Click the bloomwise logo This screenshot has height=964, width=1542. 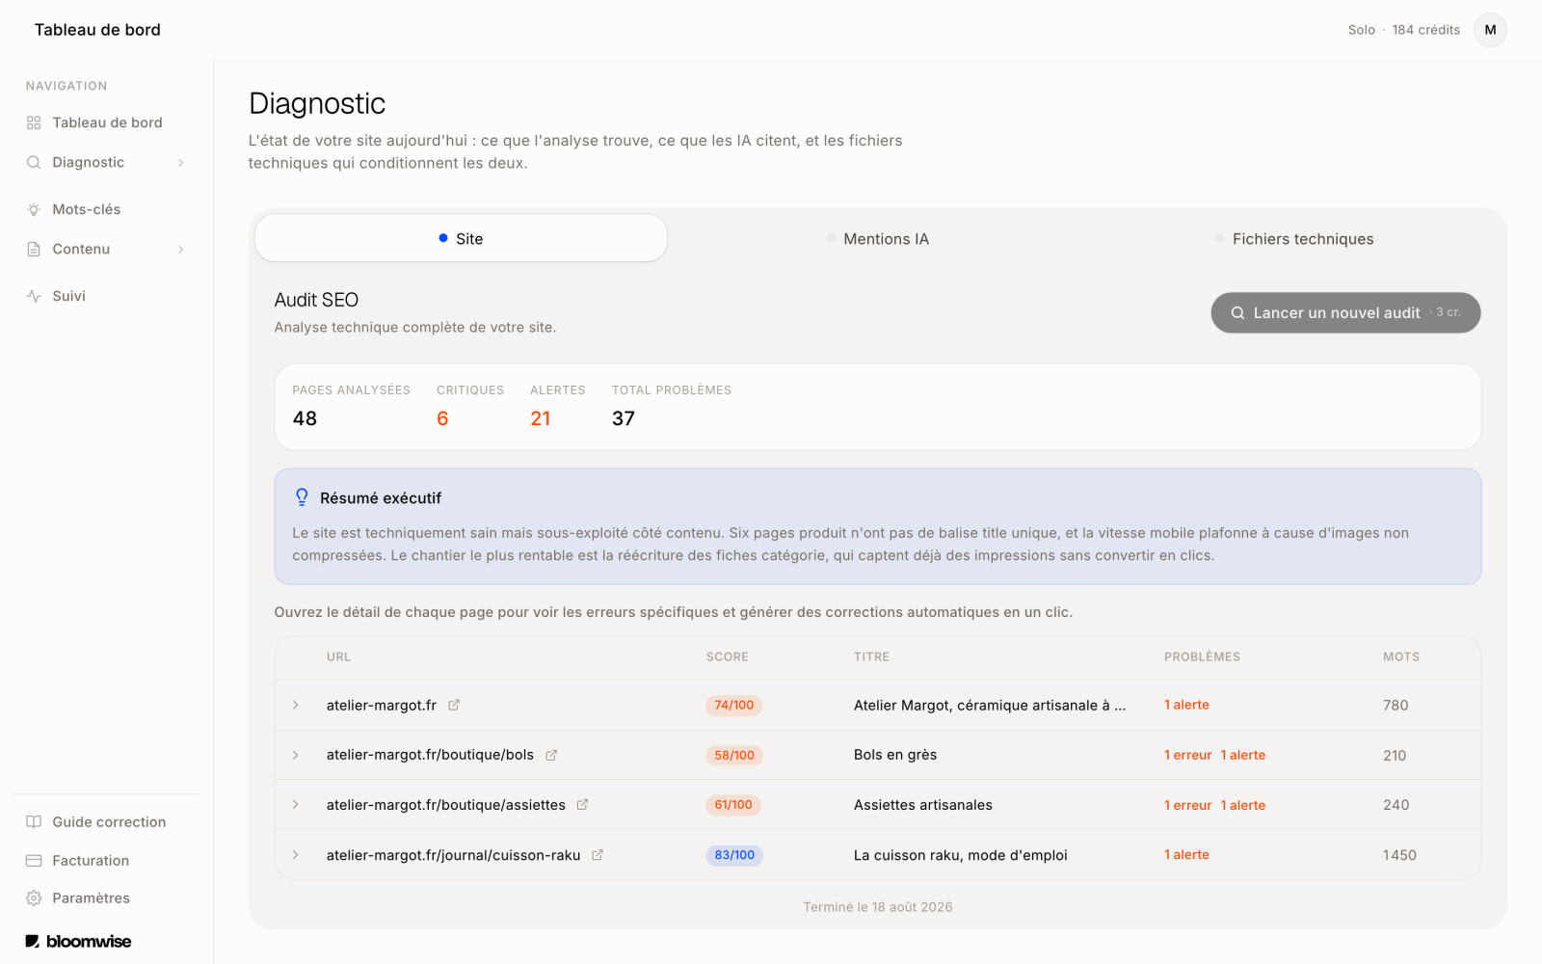point(78,941)
